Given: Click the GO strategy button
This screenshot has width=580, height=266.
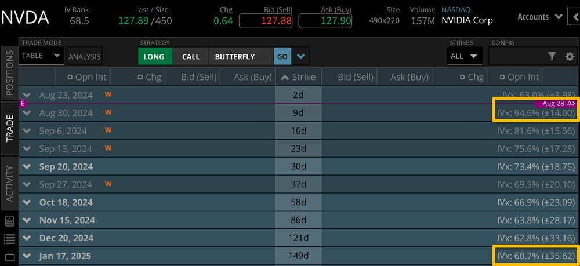Looking at the screenshot, I should (x=282, y=56).
